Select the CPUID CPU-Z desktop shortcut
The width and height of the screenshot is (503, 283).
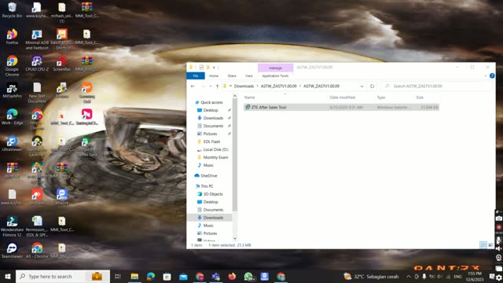(x=37, y=63)
